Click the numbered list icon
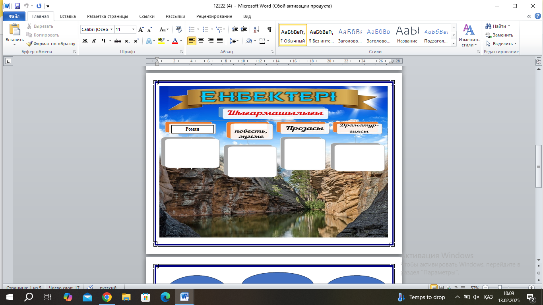 (x=206, y=29)
